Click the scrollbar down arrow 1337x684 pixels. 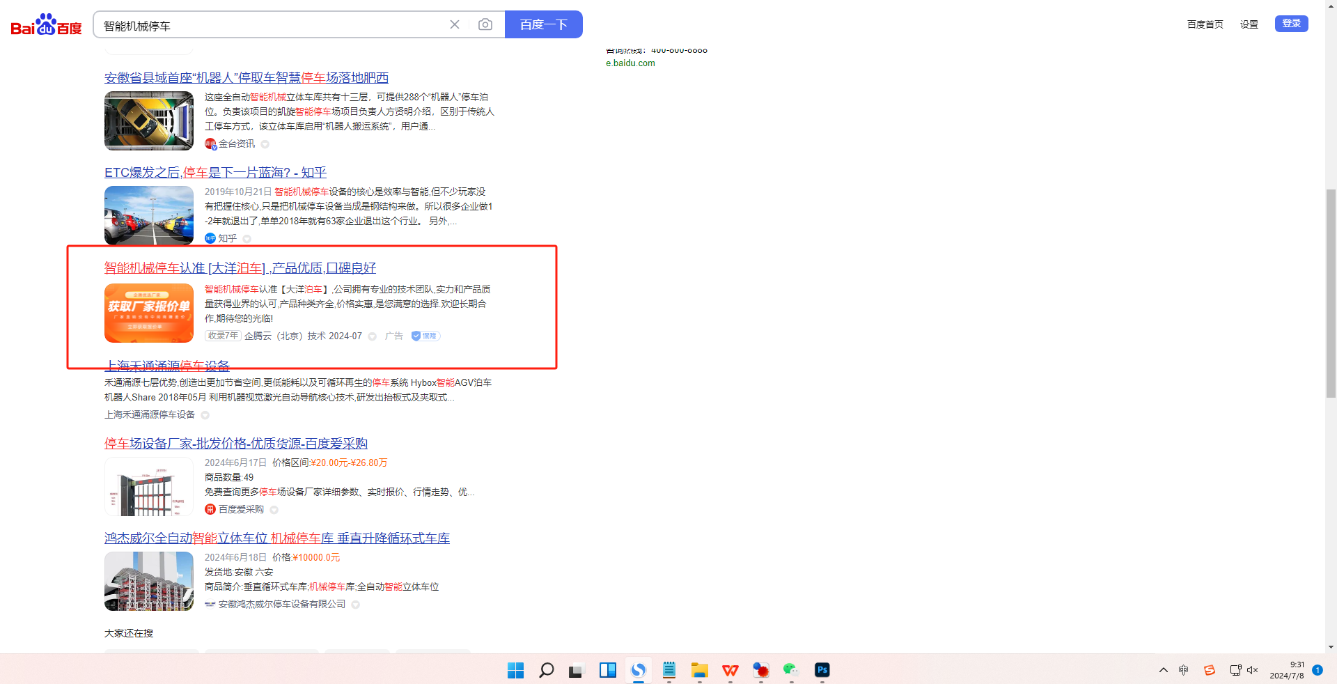tap(1331, 647)
